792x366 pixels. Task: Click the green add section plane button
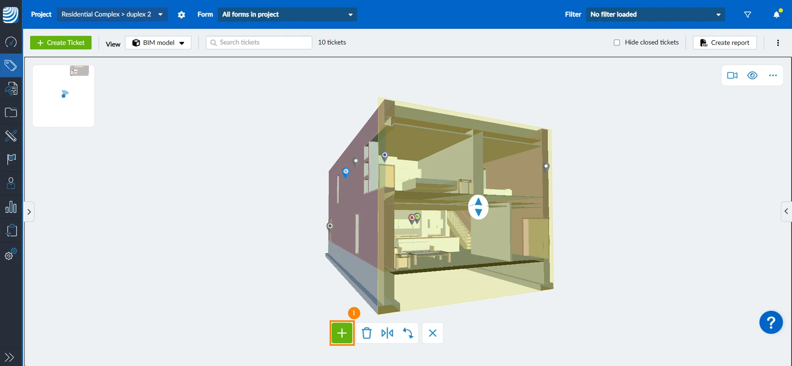pyautogui.click(x=342, y=333)
